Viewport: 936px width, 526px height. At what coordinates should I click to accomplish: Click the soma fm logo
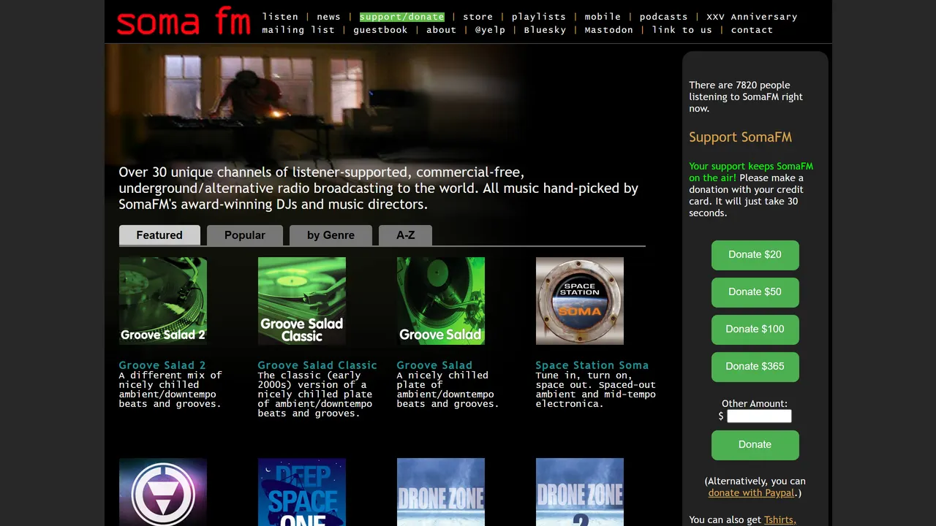[184, 21]
